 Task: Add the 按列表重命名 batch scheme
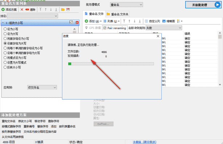67,126
